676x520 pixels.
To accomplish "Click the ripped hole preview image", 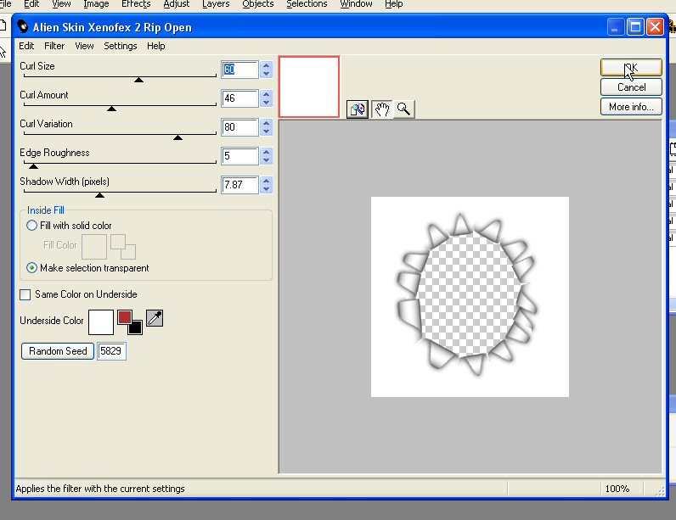I will (x=470, y=297).
